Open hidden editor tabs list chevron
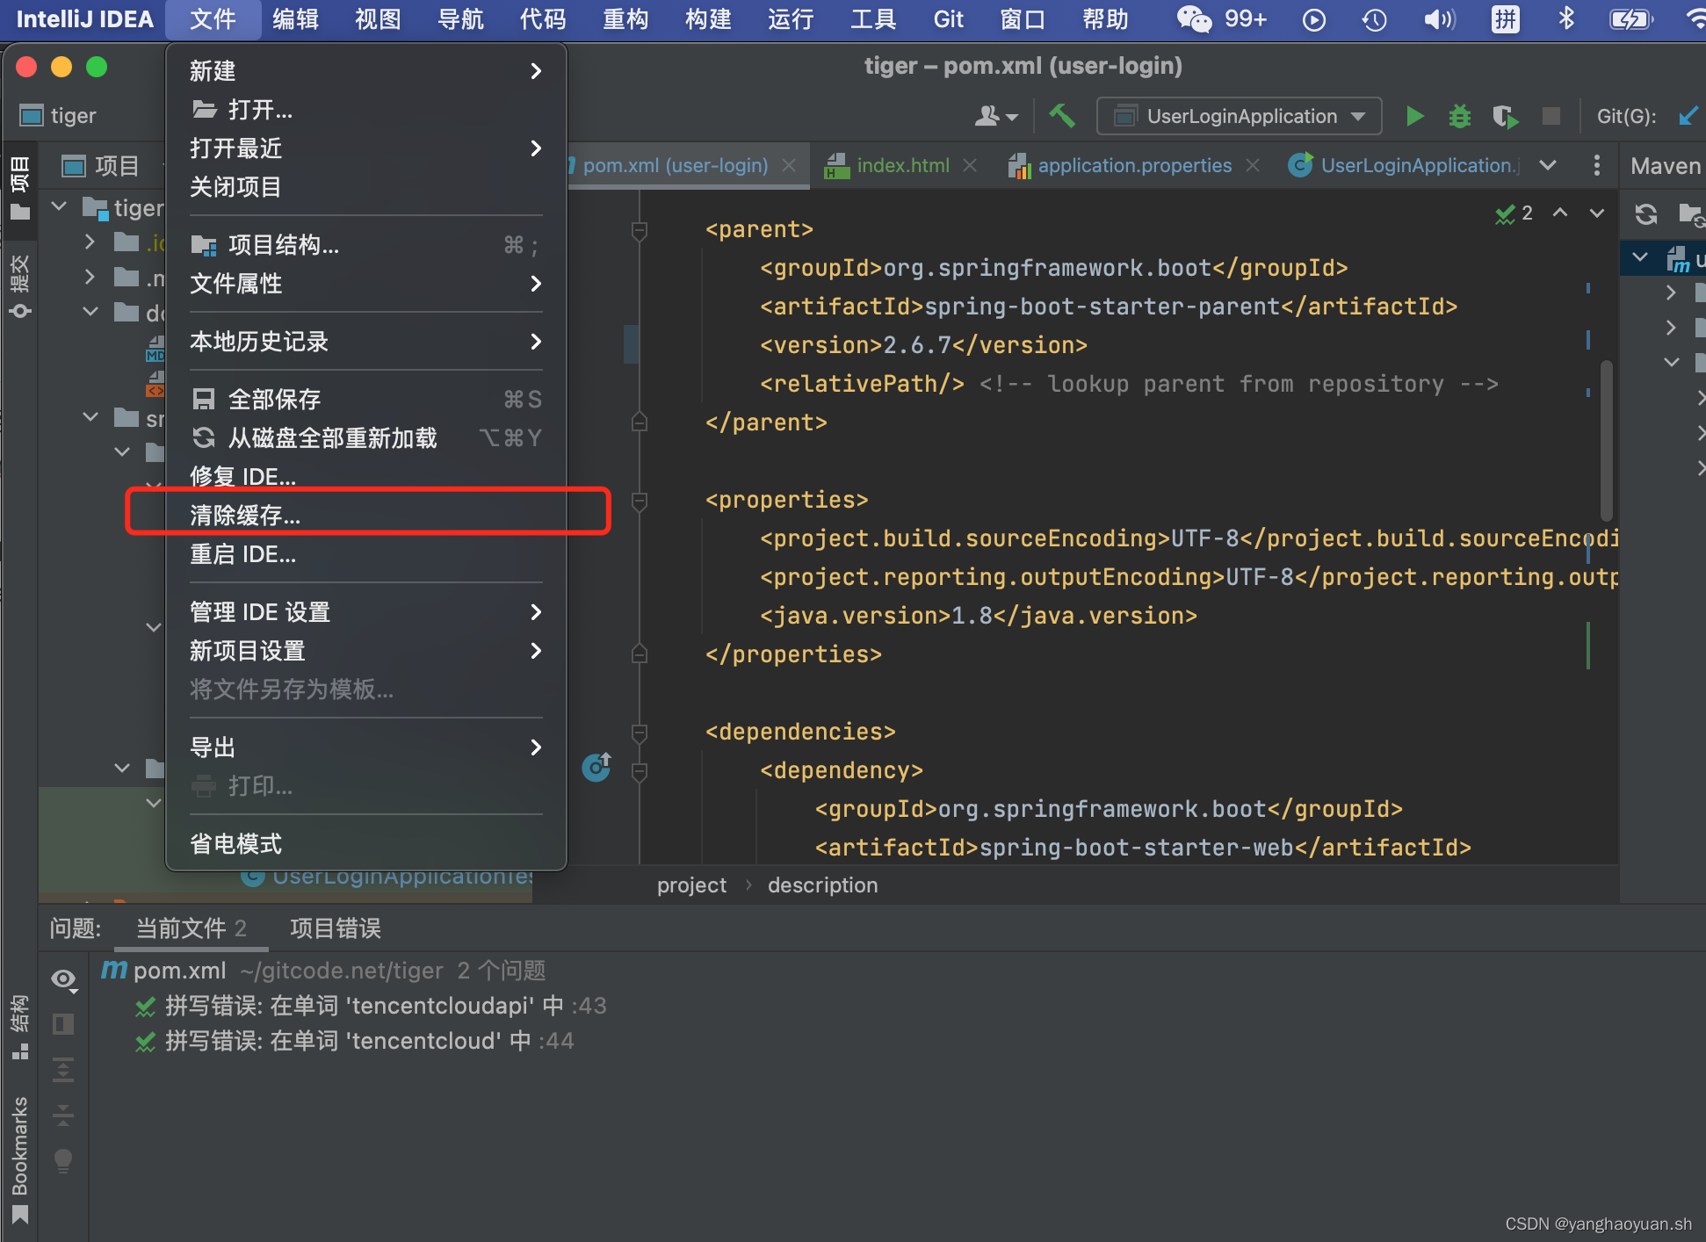The image size is (1706, 1242). click(1548, 165)
